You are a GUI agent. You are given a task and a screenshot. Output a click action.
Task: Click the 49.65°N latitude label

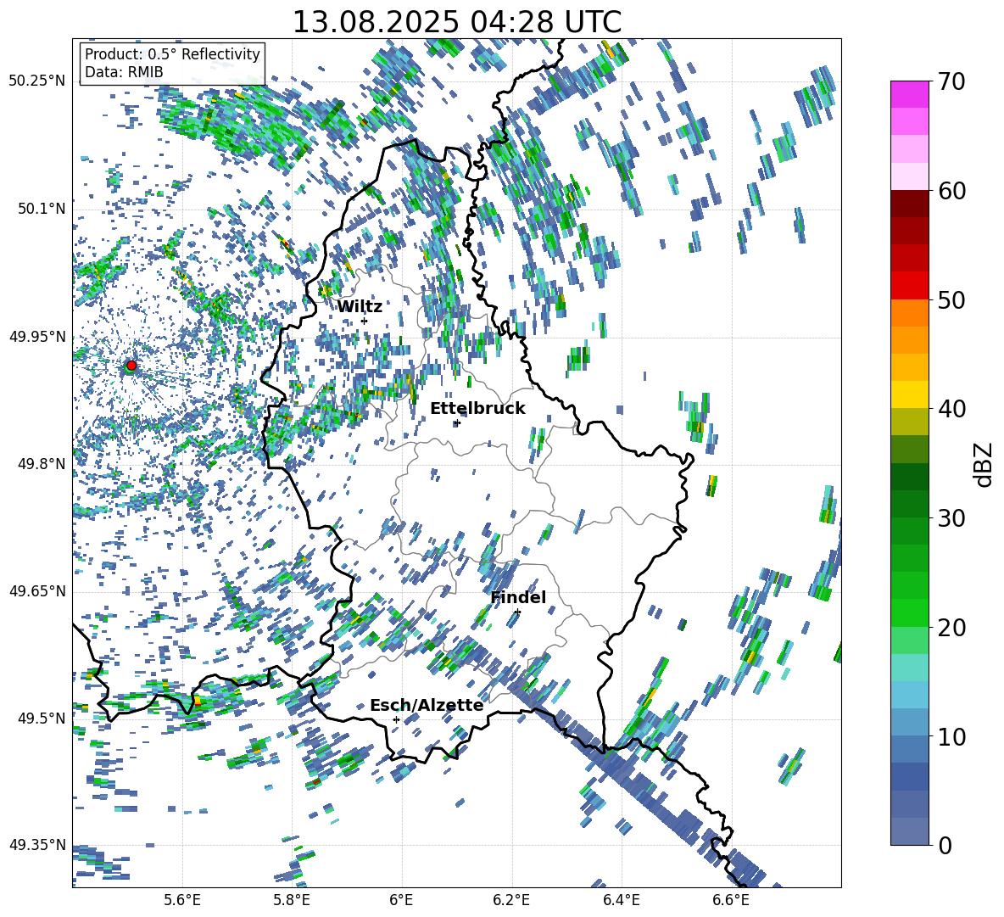click(37, 590)
